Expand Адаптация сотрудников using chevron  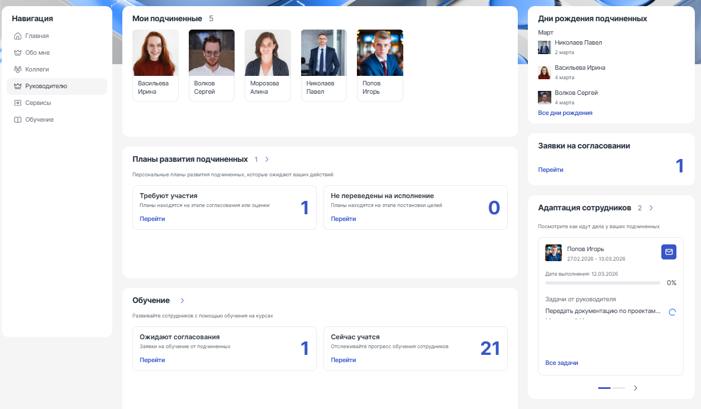651,208
